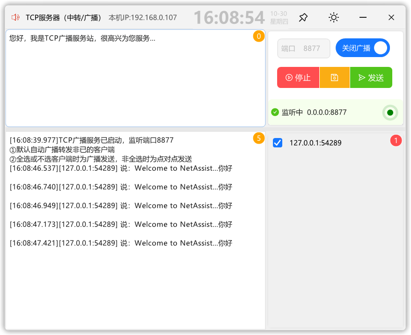The width and height of the screenshot is (411, 335).
Task: Toggle the green connection indicator dot
Action: pyautogui.click(x=390, y=112)
